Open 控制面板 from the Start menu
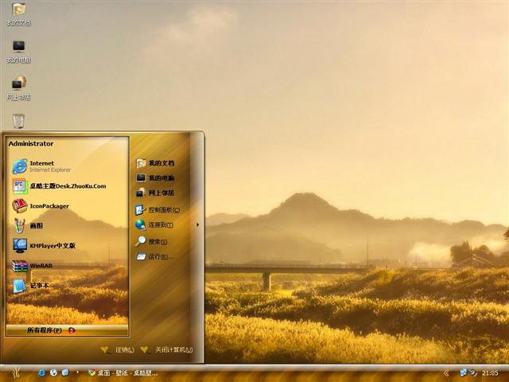Screen dimensions: 509x382 (161, 210)
